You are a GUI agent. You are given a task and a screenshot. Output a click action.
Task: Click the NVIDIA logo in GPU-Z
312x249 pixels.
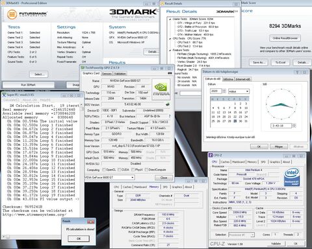coord(161,89)
